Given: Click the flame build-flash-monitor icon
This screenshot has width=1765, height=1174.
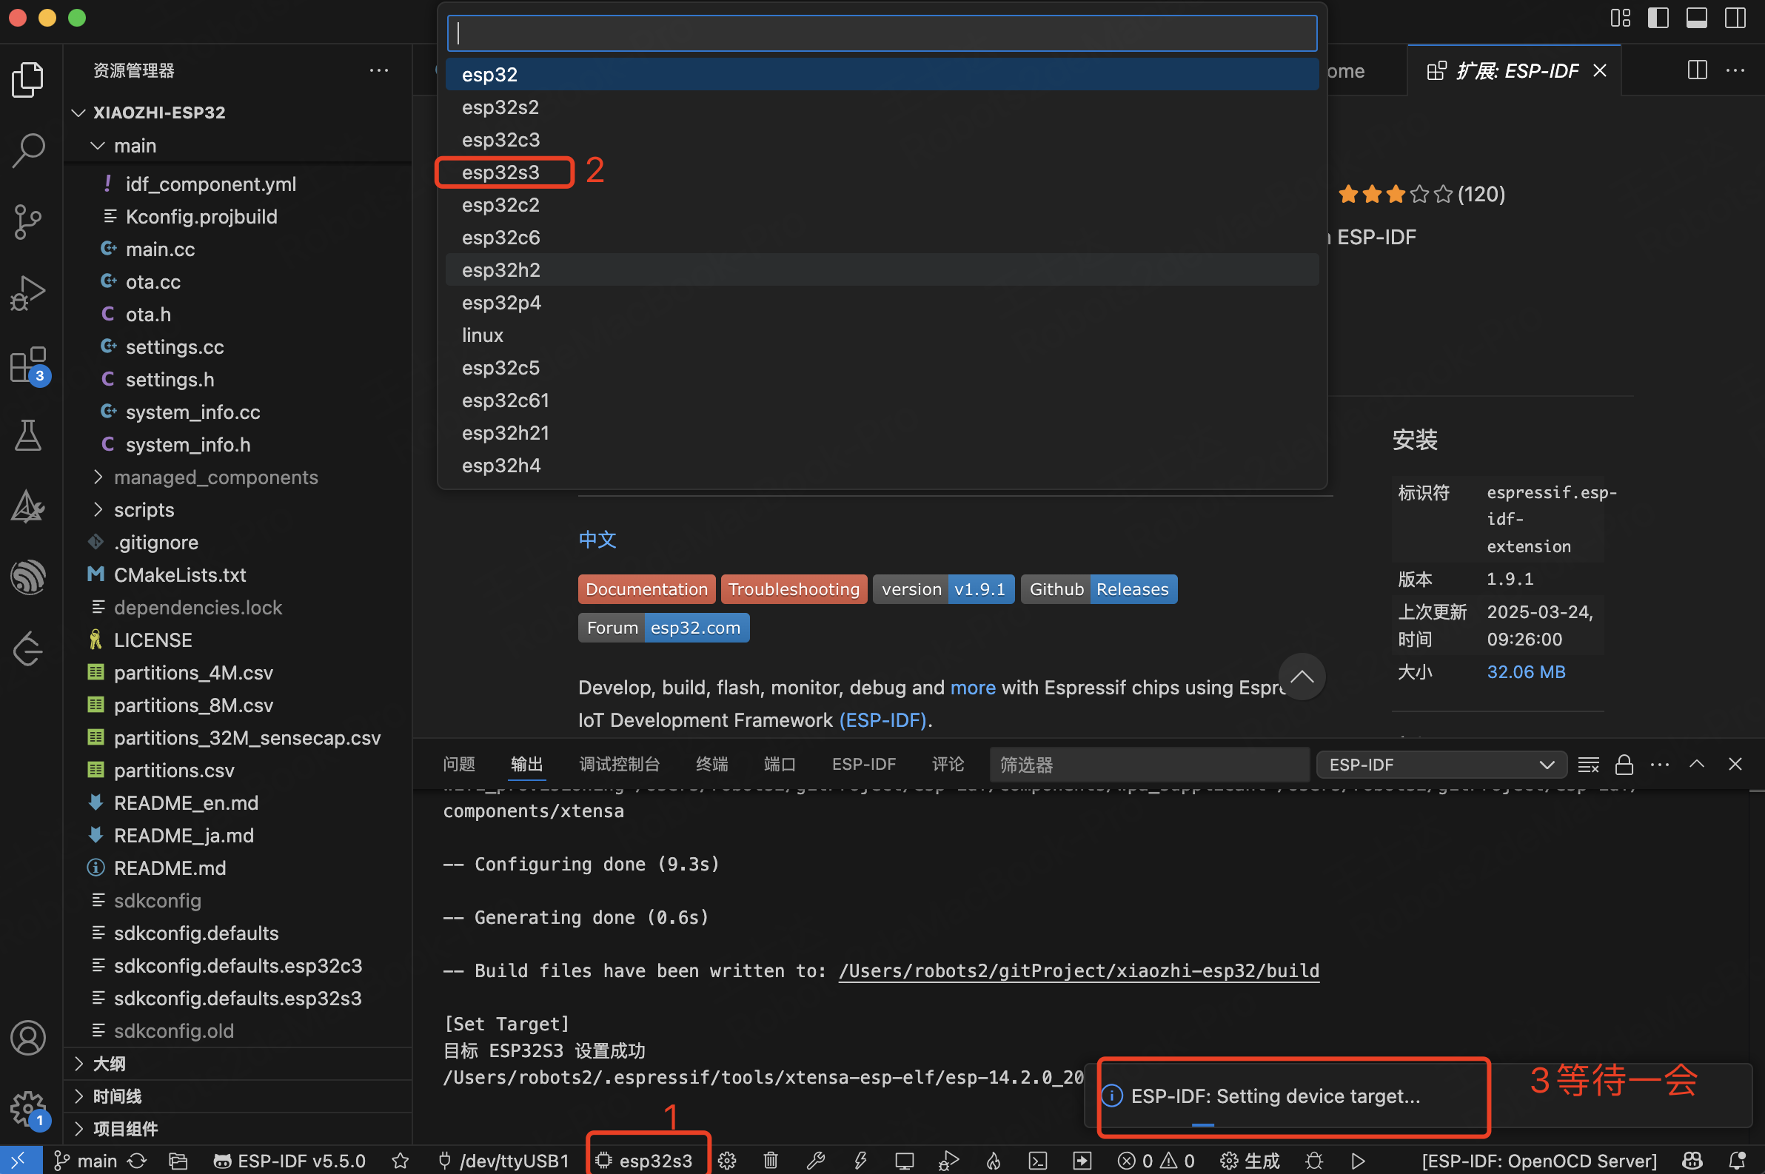Looking at the screenshot, I should click(994, 1161).
